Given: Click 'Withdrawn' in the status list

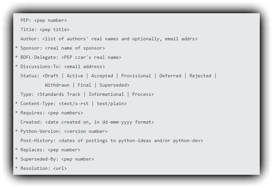Looking at the screenshot, I should [57, 85].
